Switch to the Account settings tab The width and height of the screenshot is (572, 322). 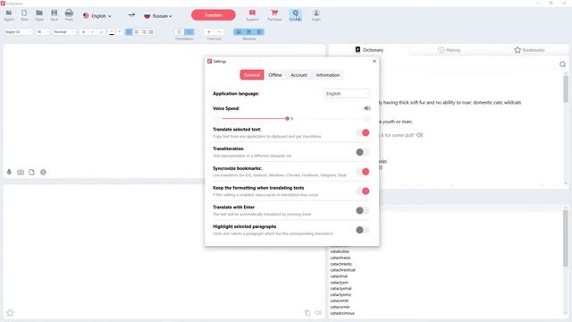coord(299,75)
